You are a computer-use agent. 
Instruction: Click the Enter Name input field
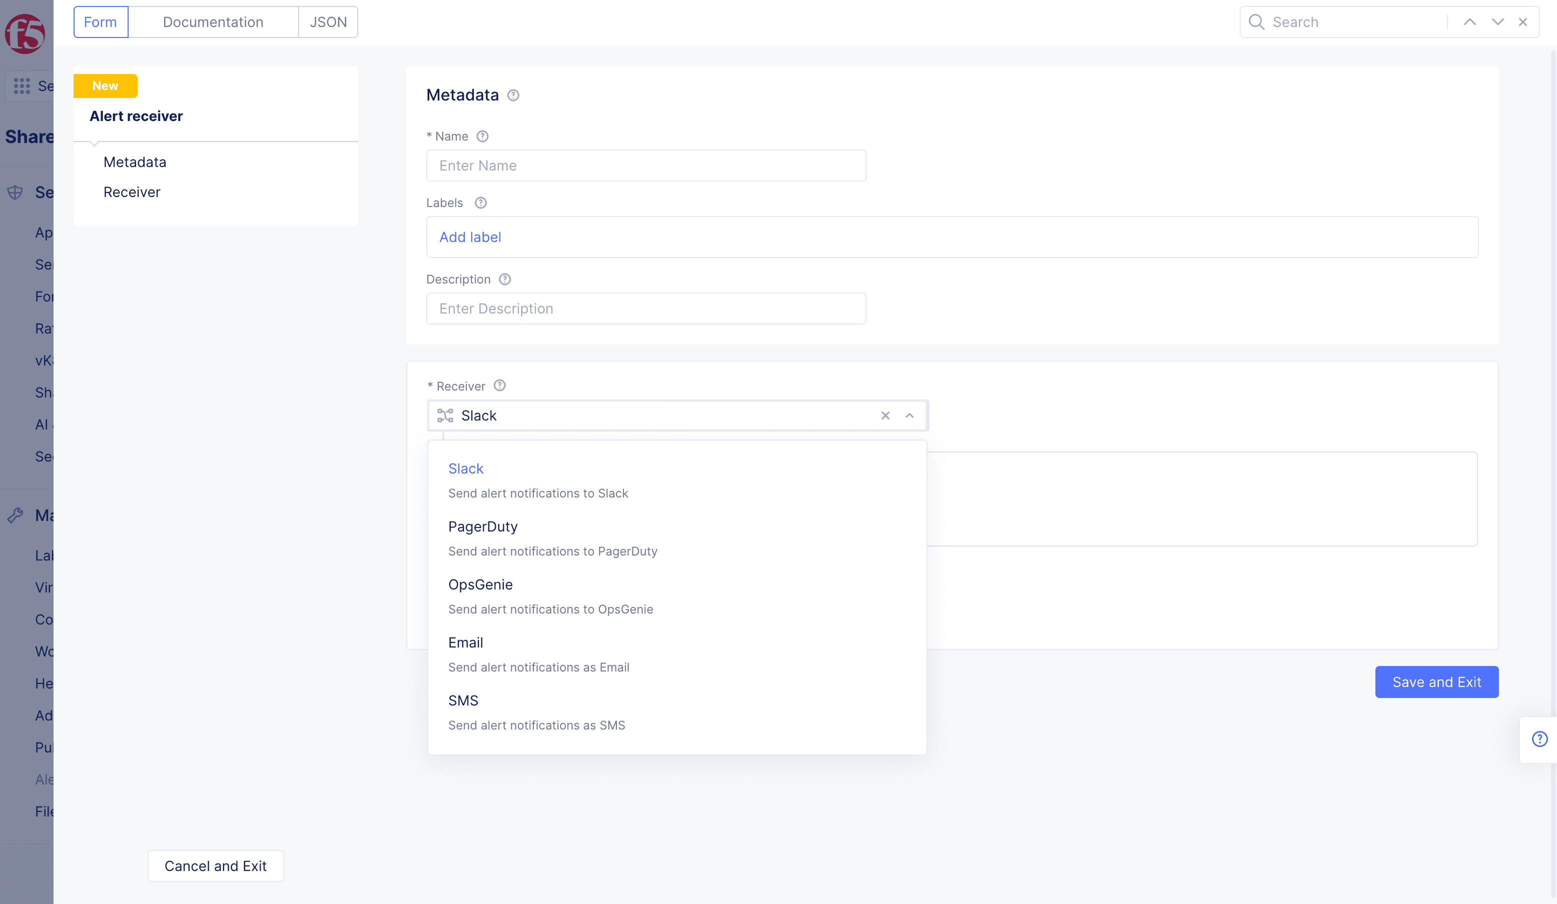[645, 165]
